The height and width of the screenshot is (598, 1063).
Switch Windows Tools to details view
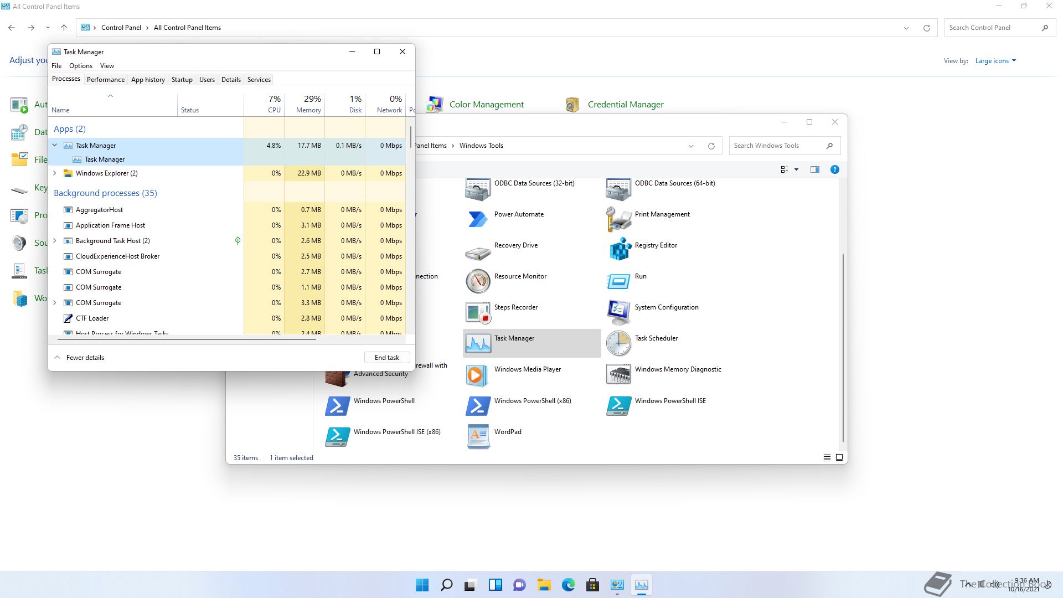[827, 457]
